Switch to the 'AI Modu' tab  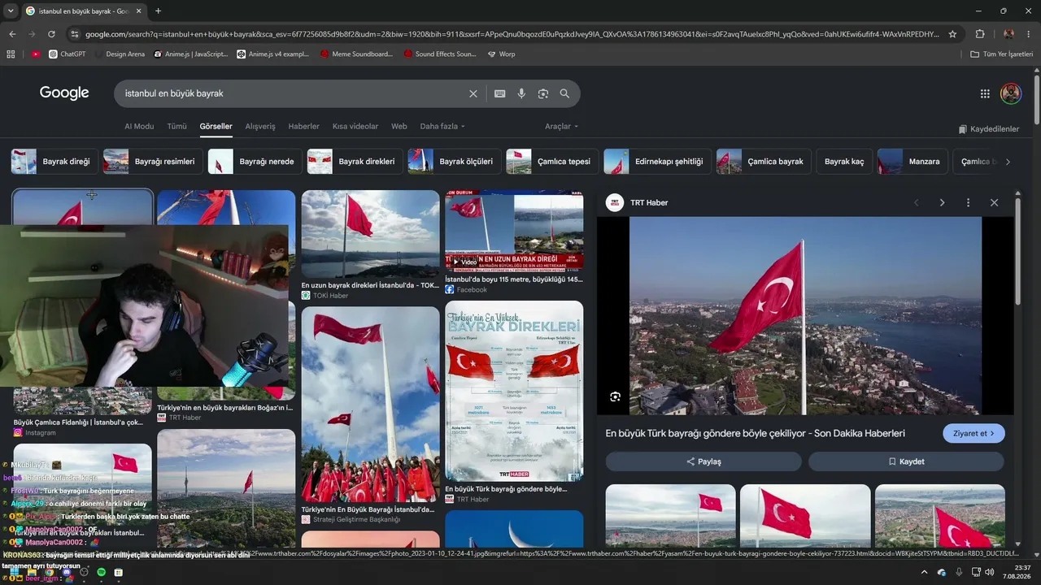coord(139,127)
